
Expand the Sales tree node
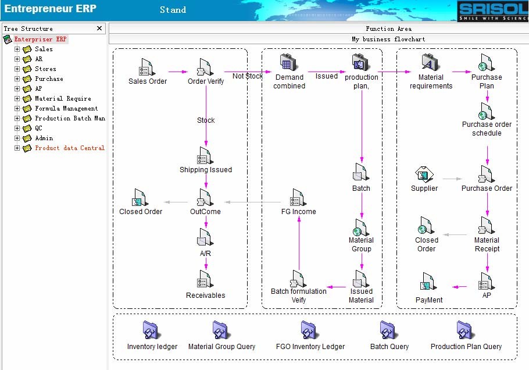(17, 49)
